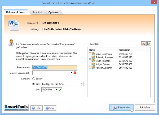Click the Word document icon
159x115 pixels.
14,25
